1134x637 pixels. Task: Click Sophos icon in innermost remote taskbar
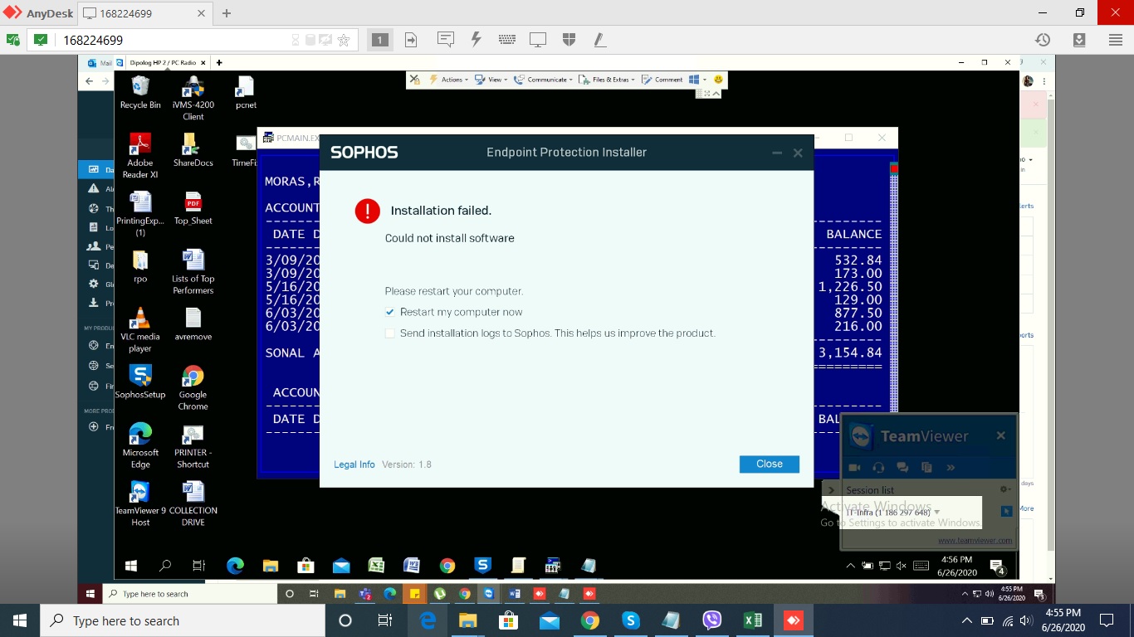coord(482,566)
